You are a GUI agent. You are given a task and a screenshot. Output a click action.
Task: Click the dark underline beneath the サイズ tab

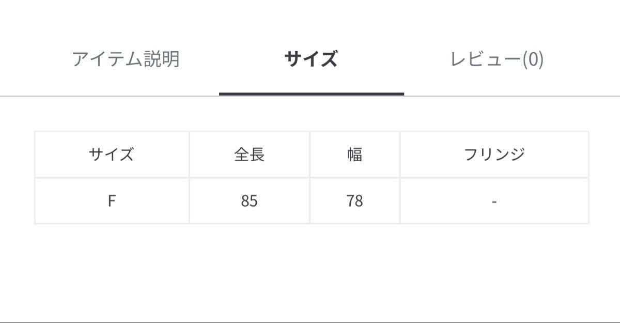pyautogui.click(x=311, y=94)
